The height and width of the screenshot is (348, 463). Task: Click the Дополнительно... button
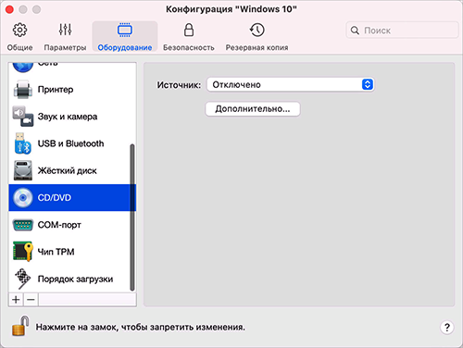pos(253,109)
